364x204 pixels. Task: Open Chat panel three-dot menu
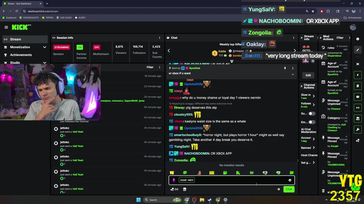(x=294, y=38)
